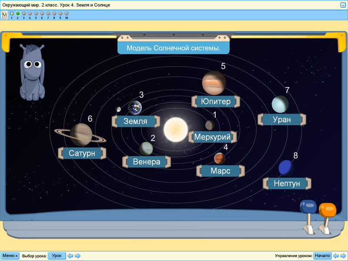Select the Уран label
This screenshot has width=348, height=261.
coord(282,120)
